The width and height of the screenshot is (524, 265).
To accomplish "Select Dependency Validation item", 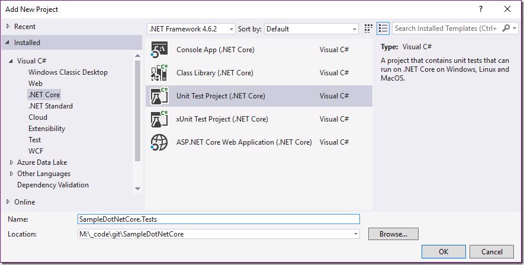I will tap(53, 185).
